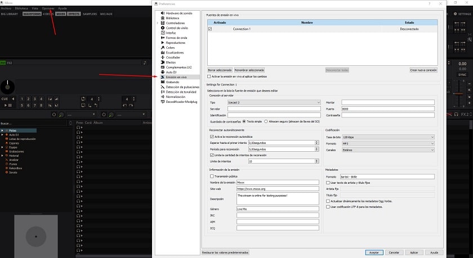Click the SYNC button on the deck
The height and width of the screenshot is (258, 473).
point(462,75)
